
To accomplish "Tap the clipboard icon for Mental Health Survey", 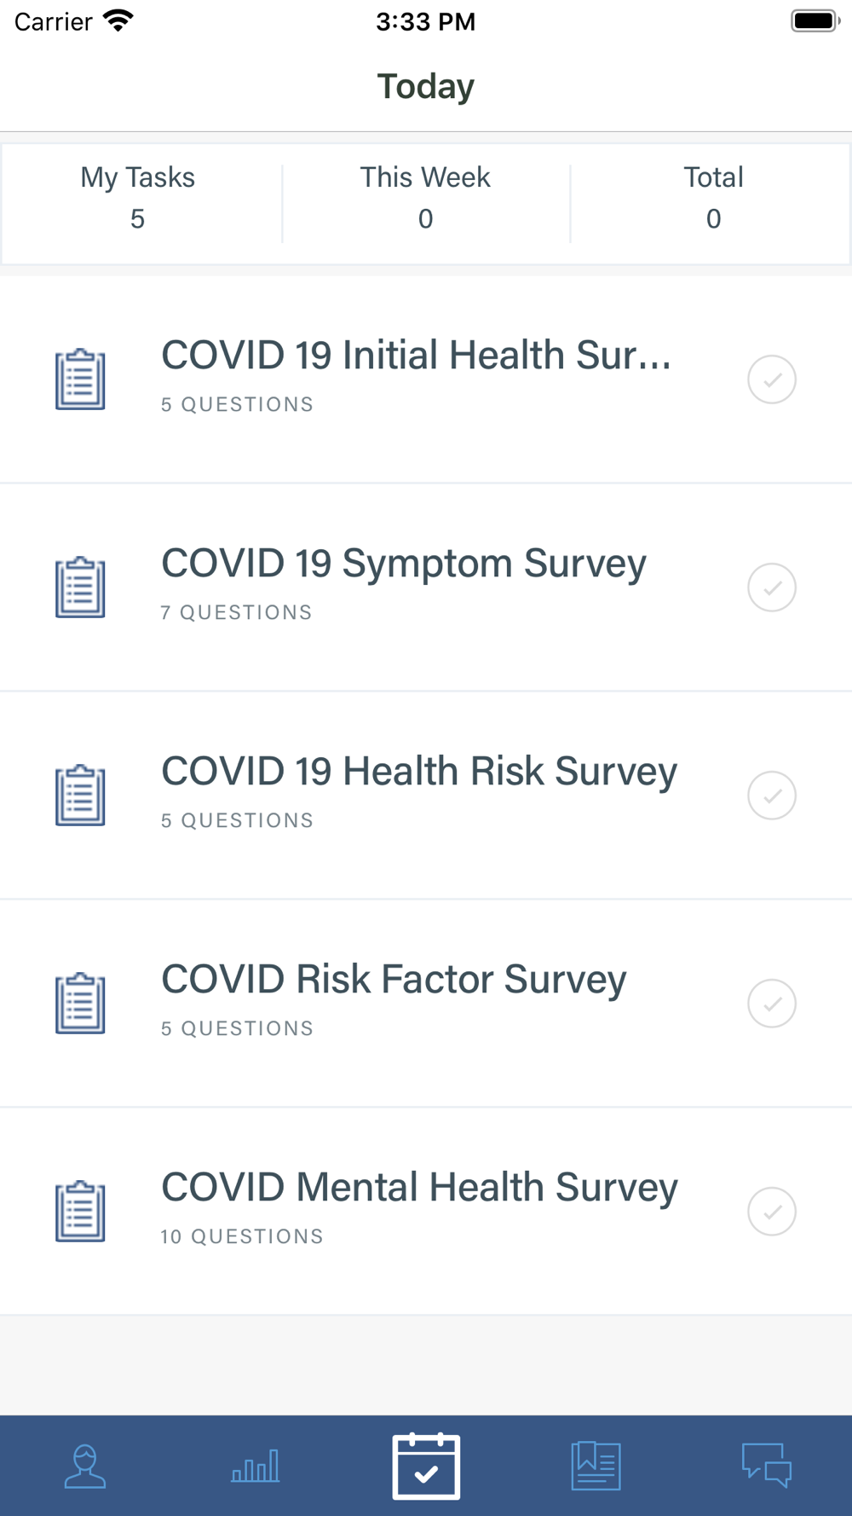I will tap(80, 1211).
